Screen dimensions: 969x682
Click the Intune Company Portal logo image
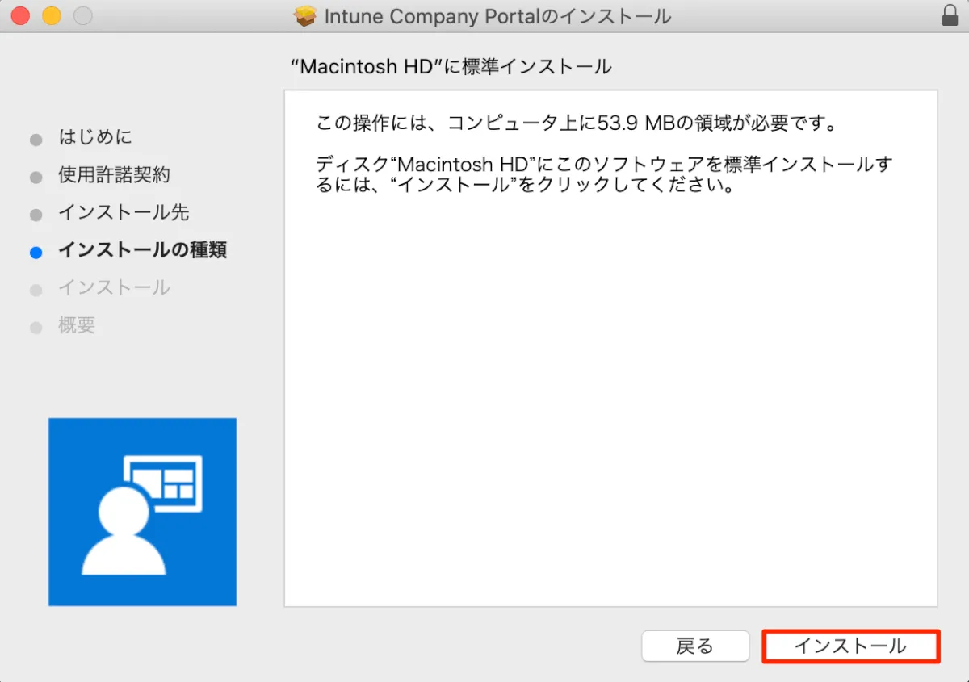tap(142, 512)
